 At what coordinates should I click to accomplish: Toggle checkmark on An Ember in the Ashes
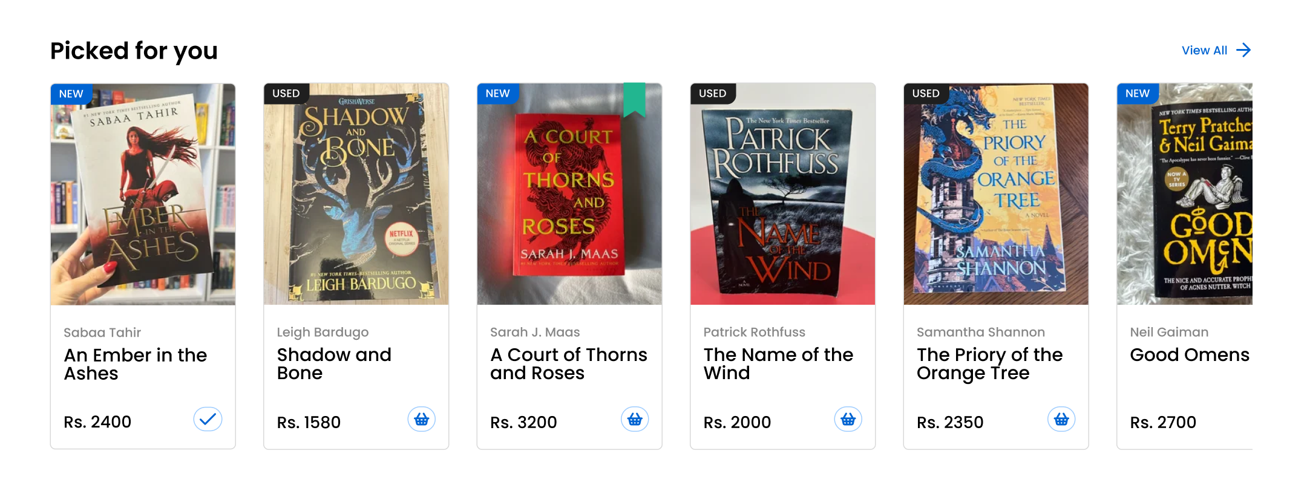(208, 419)
